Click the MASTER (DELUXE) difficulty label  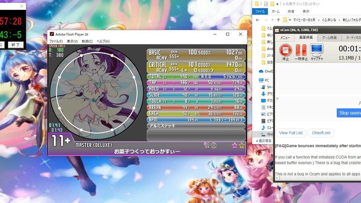[x=94, y=145]
